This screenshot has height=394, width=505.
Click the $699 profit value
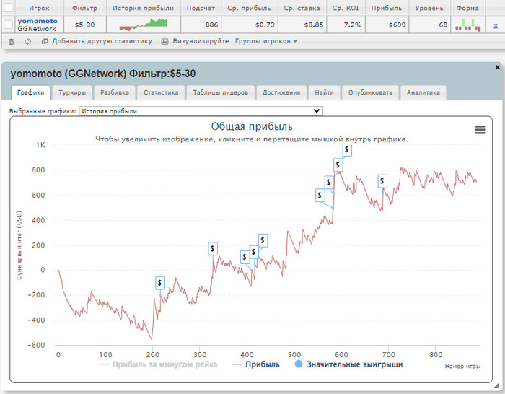(x=397, y=25)
